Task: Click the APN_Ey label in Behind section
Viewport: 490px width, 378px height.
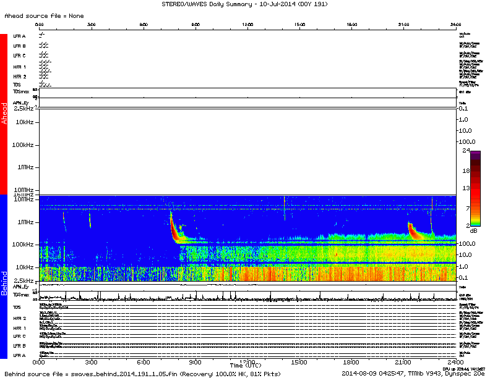Action: [20, 287]
